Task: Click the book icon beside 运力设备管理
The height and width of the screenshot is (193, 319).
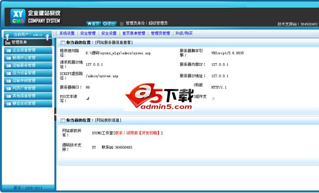Action: (8, 73)
